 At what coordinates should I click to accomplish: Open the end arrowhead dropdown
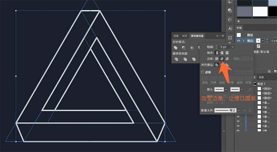pyautogui.click(x=242, y=89)
